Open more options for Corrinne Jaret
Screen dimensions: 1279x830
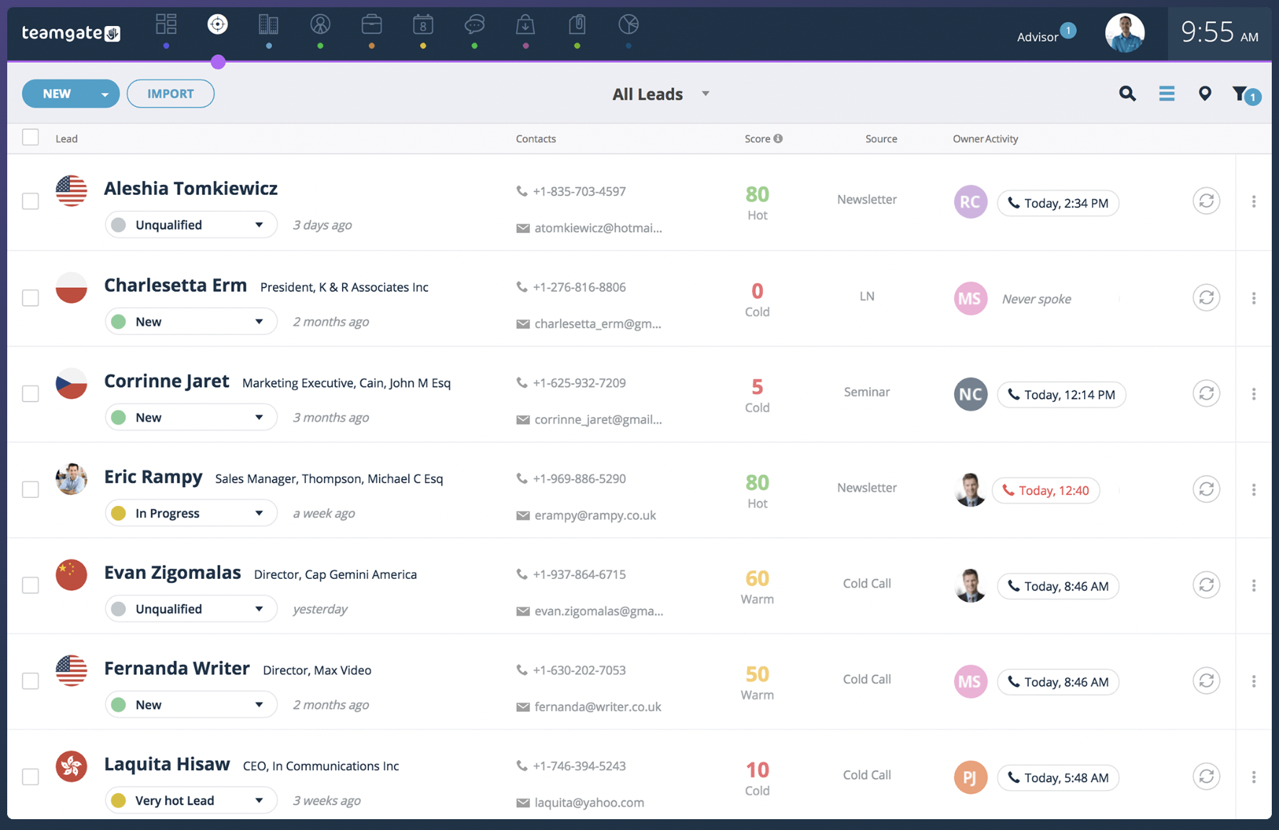(1254, 394)
